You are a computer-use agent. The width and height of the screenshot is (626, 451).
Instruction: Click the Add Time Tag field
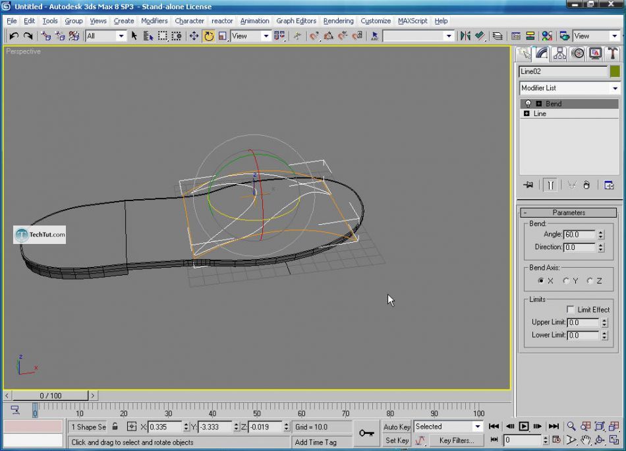322,442
